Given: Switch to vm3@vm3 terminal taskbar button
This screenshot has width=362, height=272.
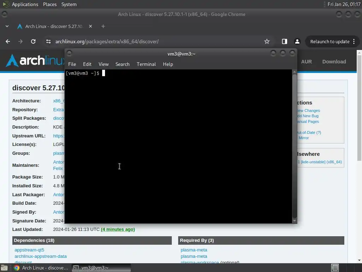Looking at the screenshot, I should click(101, 268).
